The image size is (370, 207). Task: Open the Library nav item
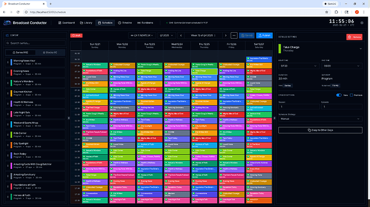click(86, 23)
